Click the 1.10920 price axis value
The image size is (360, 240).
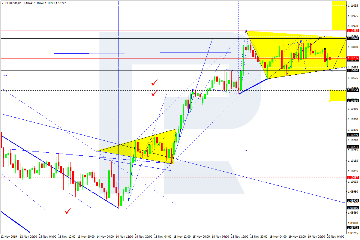tap(353, 26)
